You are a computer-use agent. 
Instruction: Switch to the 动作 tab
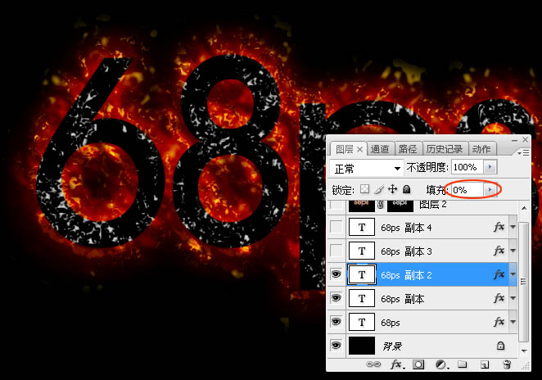pos(481,149)
